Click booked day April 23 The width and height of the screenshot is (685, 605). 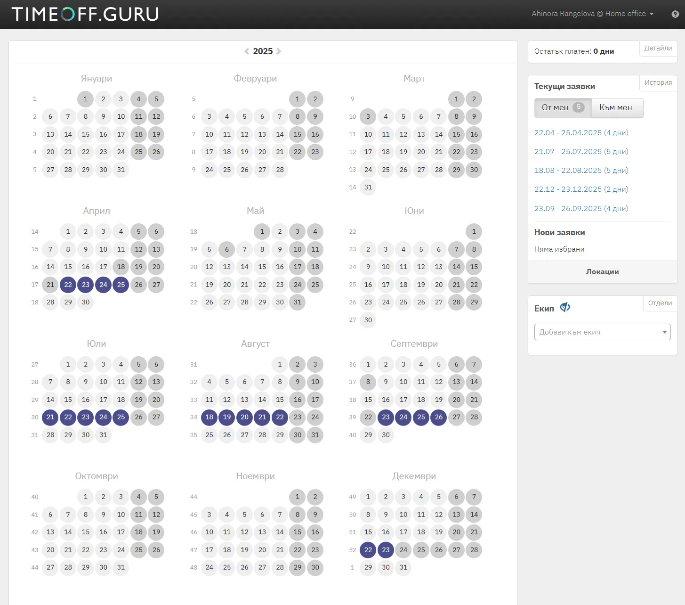86,285
